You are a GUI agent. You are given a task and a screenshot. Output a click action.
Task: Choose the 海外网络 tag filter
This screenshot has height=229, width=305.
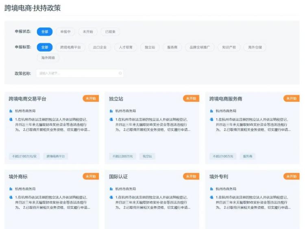click(48, 58)
